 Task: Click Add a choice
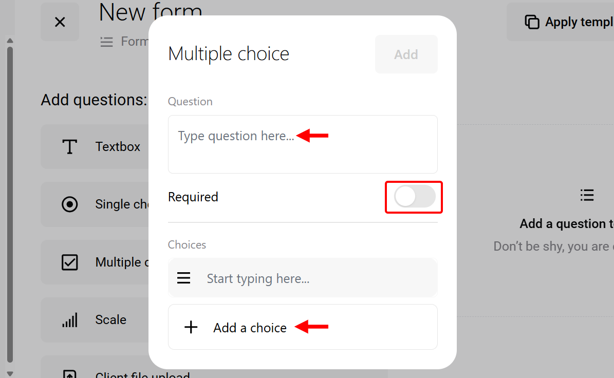point(250,327)
